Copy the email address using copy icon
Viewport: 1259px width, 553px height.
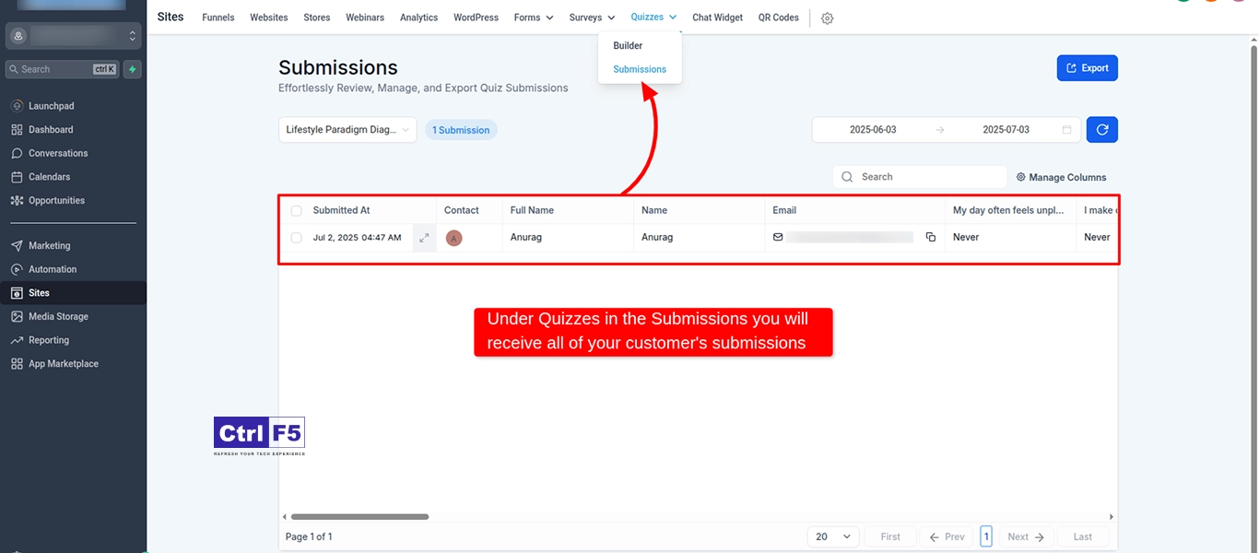pyautogui.click(x=930, y=238)
